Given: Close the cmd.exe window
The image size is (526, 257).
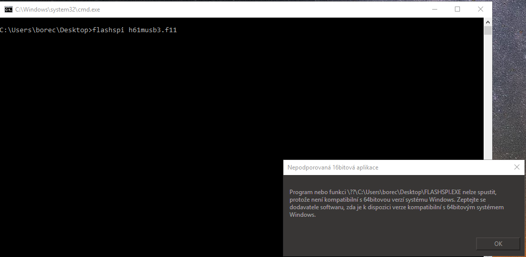Looking at the screenshot, I should [481, 10].
